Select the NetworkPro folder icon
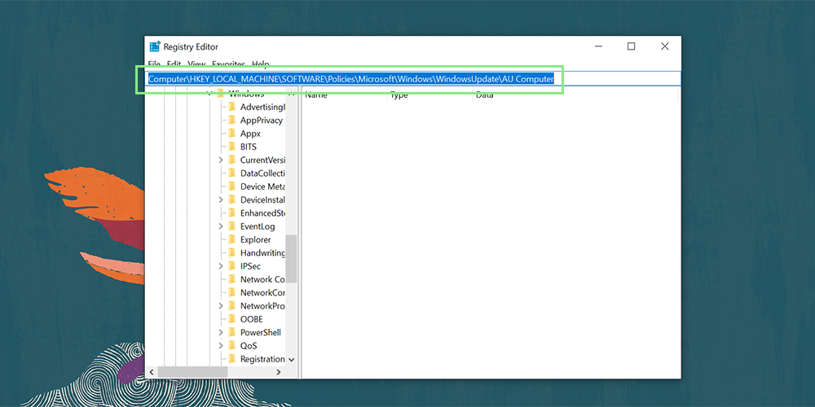Image resolution: width=815 pixels, height=407 pixels. (231, 306)
